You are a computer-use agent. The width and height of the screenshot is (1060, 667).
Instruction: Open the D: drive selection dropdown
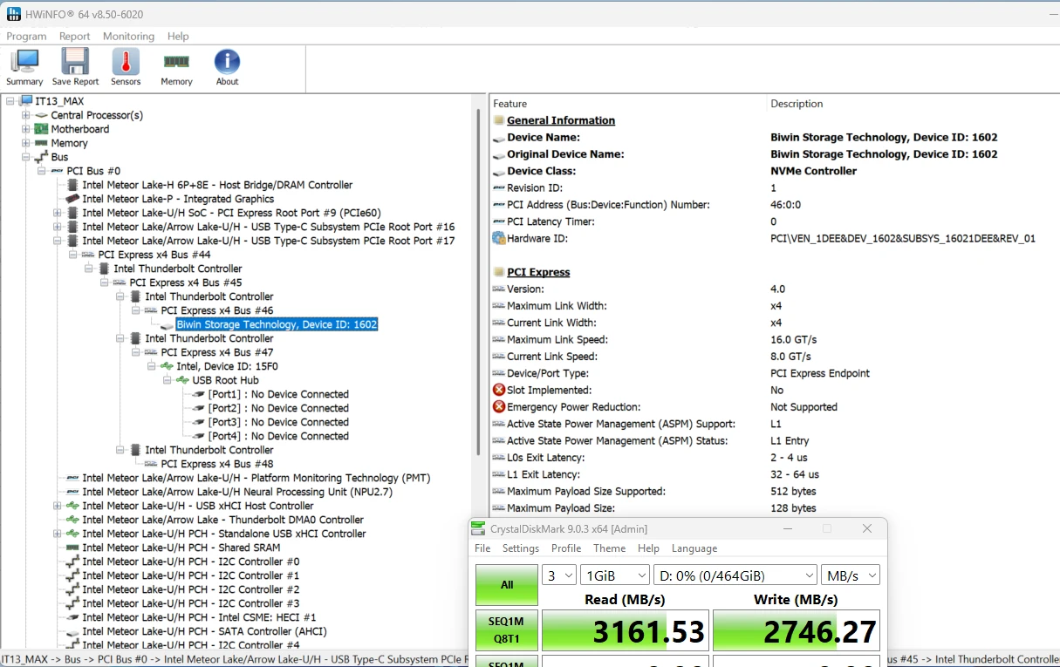click(735, 575)
